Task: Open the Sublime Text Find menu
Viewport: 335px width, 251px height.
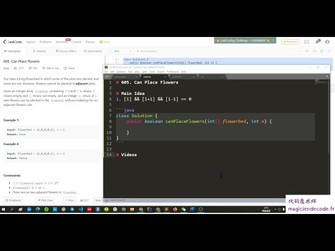Action: 131,72
